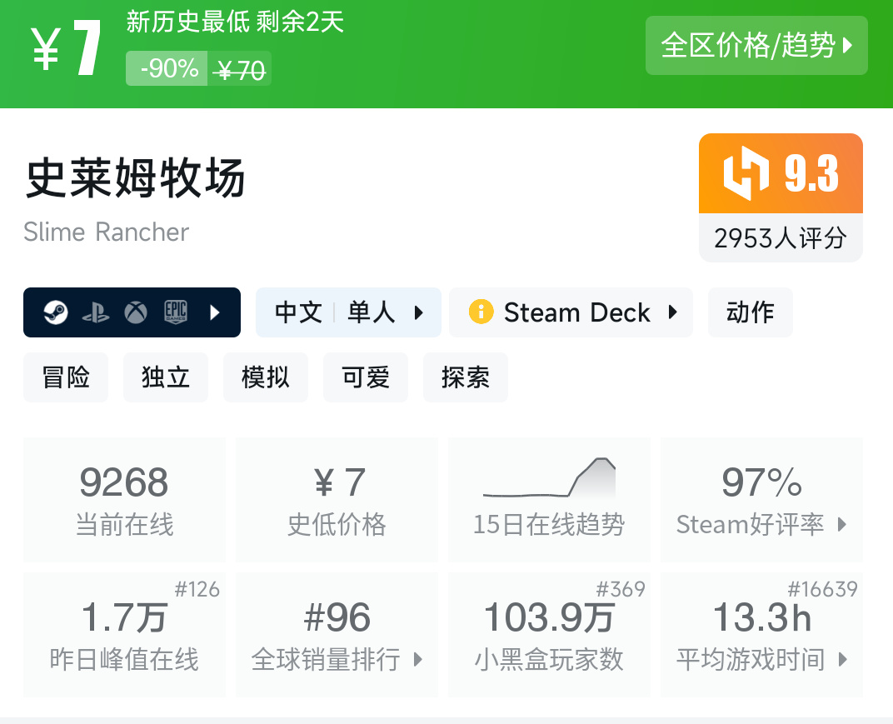Open 全球销量排行 ranking
The height and width of the screenshot is (724, 893).
click(x=337, y=634)
